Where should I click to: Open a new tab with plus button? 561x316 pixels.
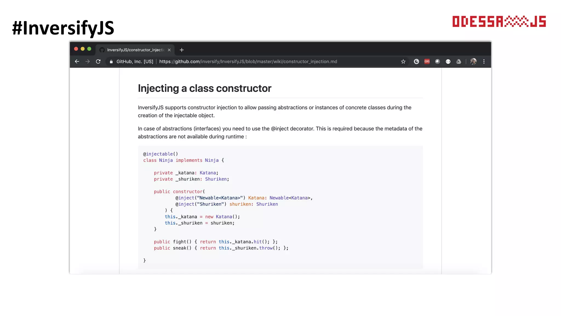point(182,50)
